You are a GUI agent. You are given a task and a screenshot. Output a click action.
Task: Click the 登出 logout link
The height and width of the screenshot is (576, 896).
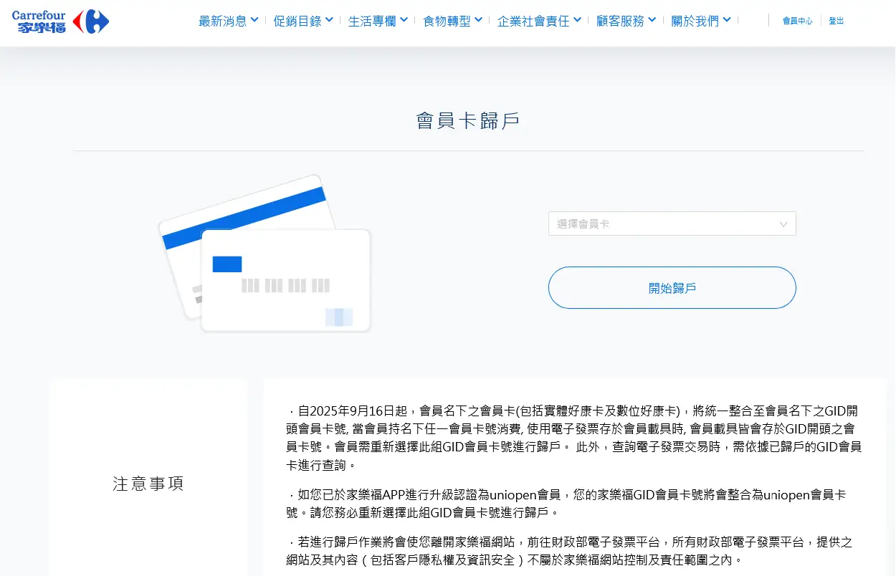pos(836,21)
